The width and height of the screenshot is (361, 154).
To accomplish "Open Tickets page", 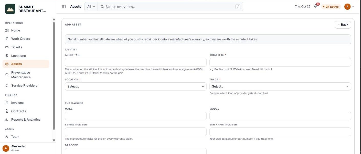I will 26,47.
